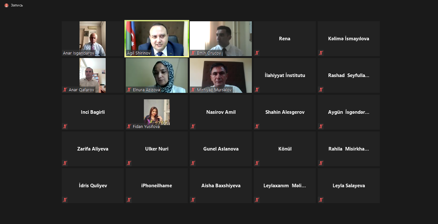This screenshot has height=224, width=438.
Task: Click the red recording indicator icon
Action: click(x=6, y=5)
